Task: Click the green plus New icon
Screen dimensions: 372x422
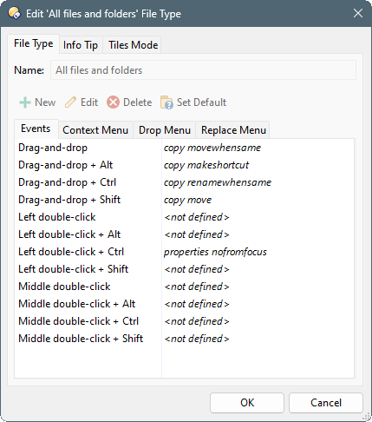Action: tap(25, 102)
